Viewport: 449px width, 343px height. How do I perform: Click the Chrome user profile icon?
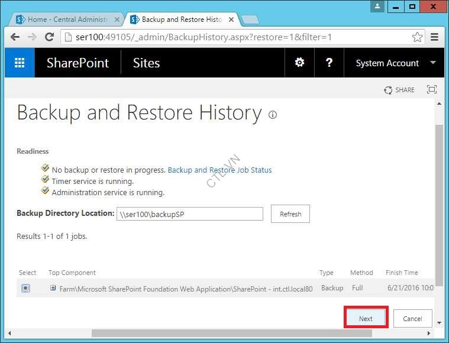[x=377, y=7]
